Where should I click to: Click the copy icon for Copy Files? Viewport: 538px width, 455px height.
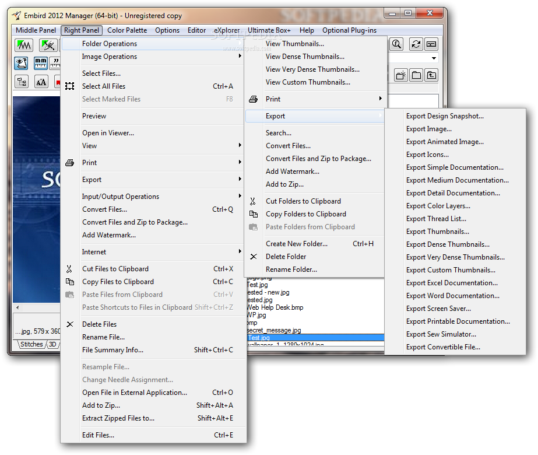(x=69, y=282)
